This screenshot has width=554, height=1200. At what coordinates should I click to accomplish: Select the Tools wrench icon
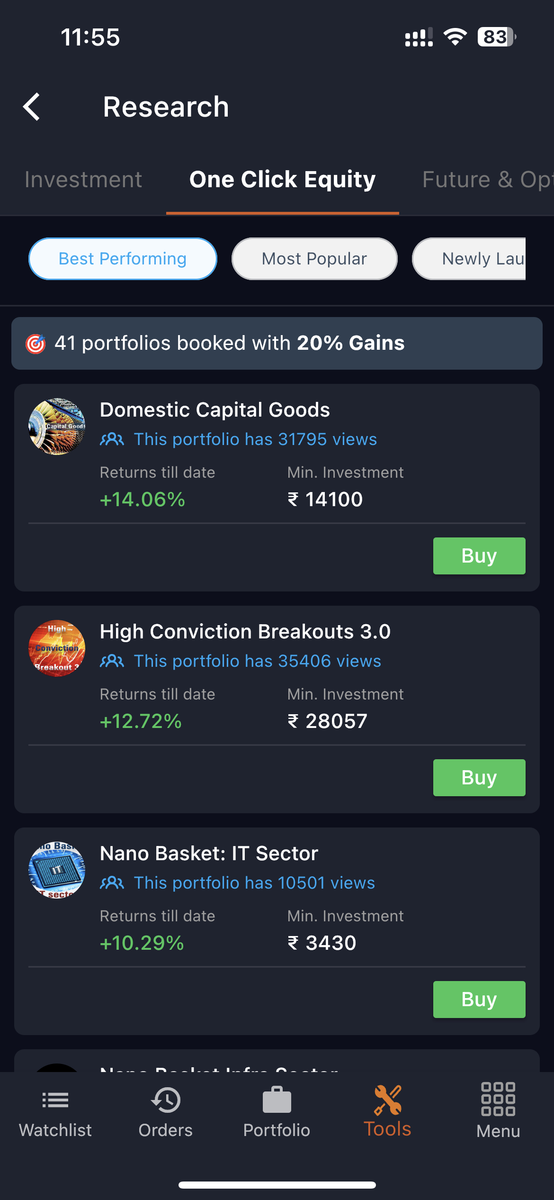click(x=387, y=1100)
